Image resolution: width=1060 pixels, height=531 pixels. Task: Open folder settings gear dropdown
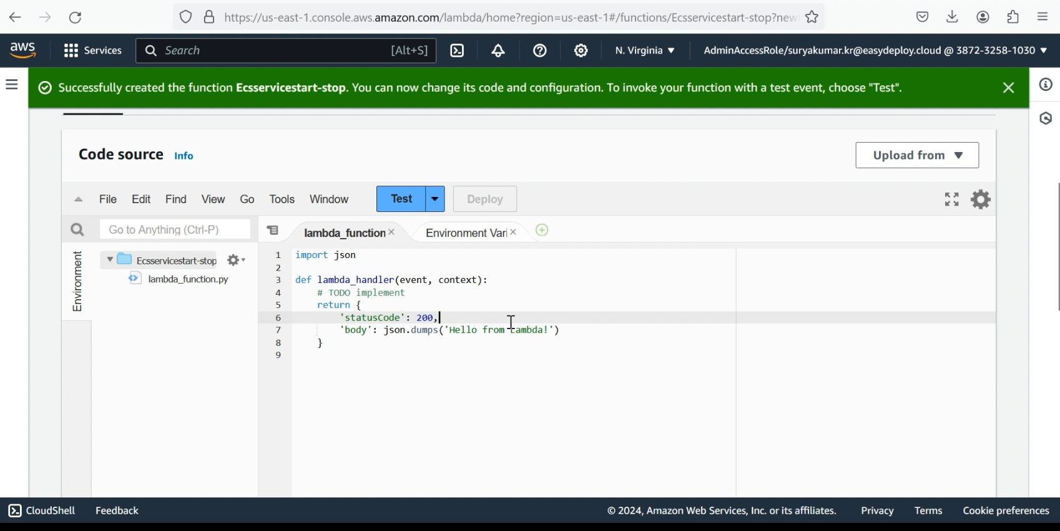pos(237,261)
